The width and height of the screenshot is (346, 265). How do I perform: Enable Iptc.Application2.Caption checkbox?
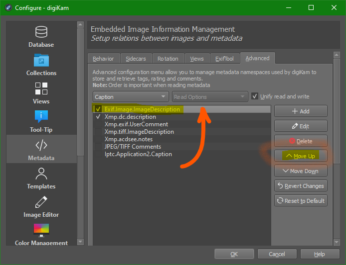point(98,154)
